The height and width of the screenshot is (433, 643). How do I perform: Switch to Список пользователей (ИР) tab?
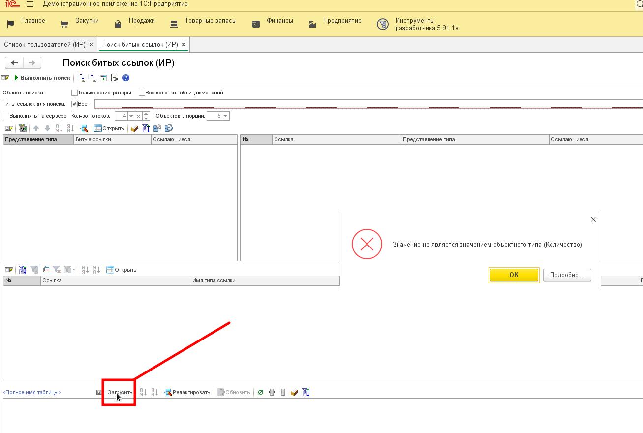point(44,44)
